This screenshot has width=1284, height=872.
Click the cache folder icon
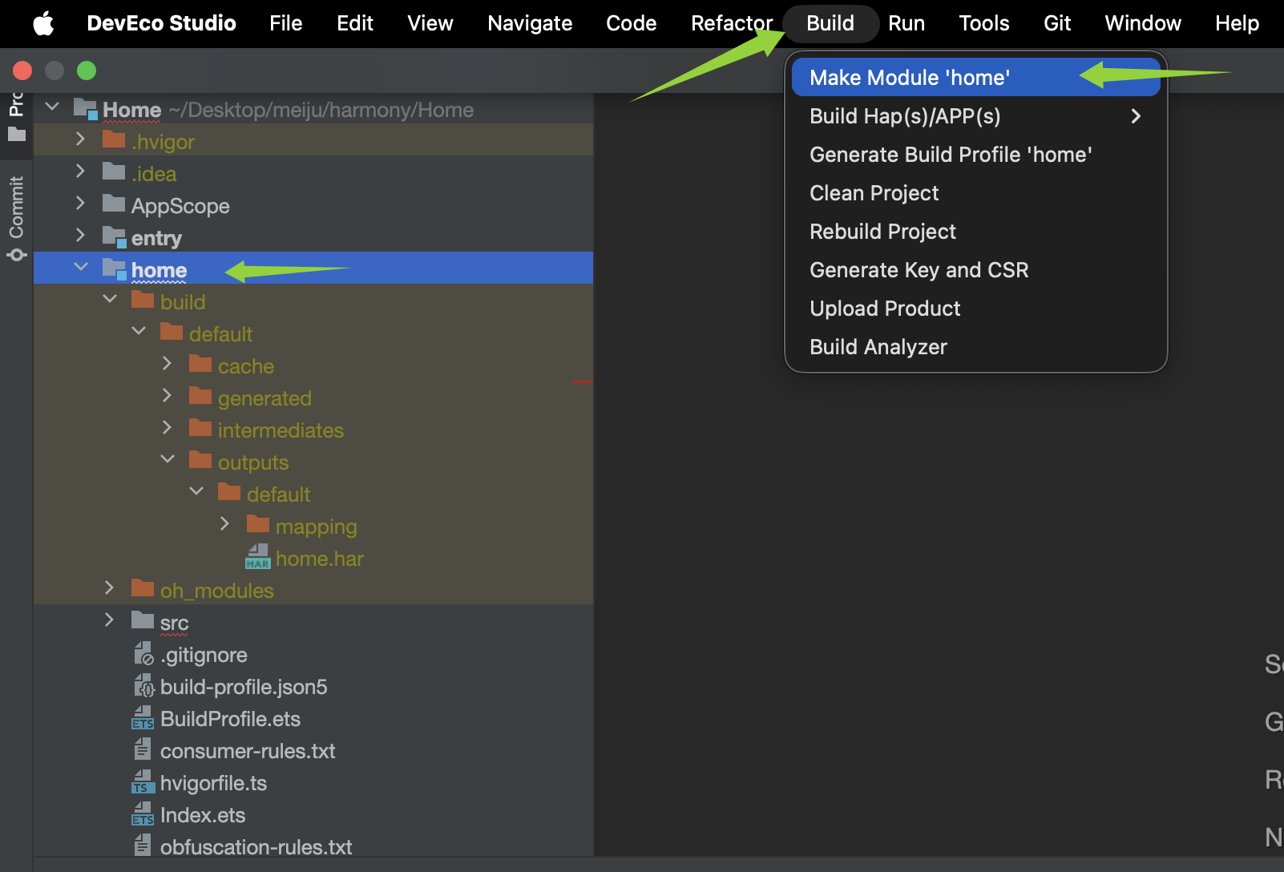click(x=200, y=364)
